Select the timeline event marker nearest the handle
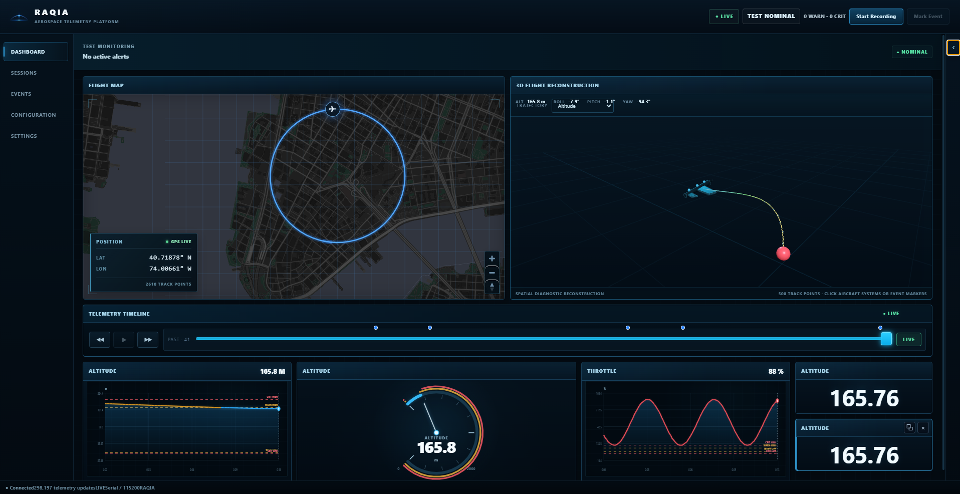Image resolution: width=960 pixels, height=494 pixels. pos(880,328)
